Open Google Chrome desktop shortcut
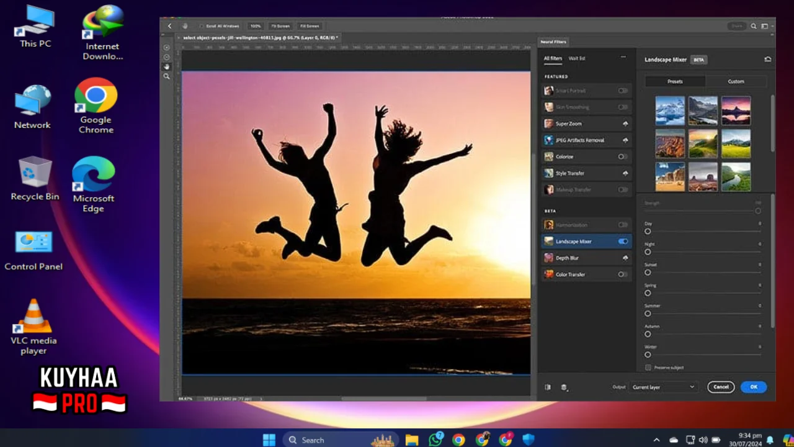The height and width of the screenshot is (447, 794). point(96,106)
